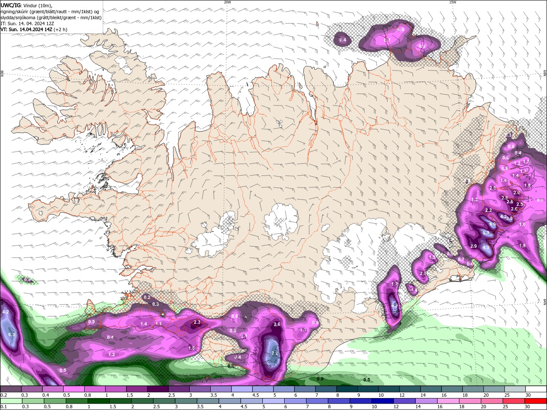Viewport: 547px width, 410px height.
Task: Select the slydda/snjókoma legend description line
Action: pos(51,18)
